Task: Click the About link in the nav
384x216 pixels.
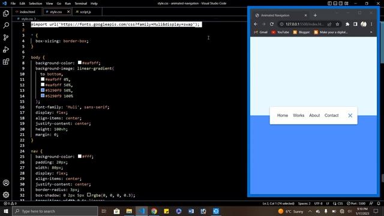Action: (x=314, y=115)
